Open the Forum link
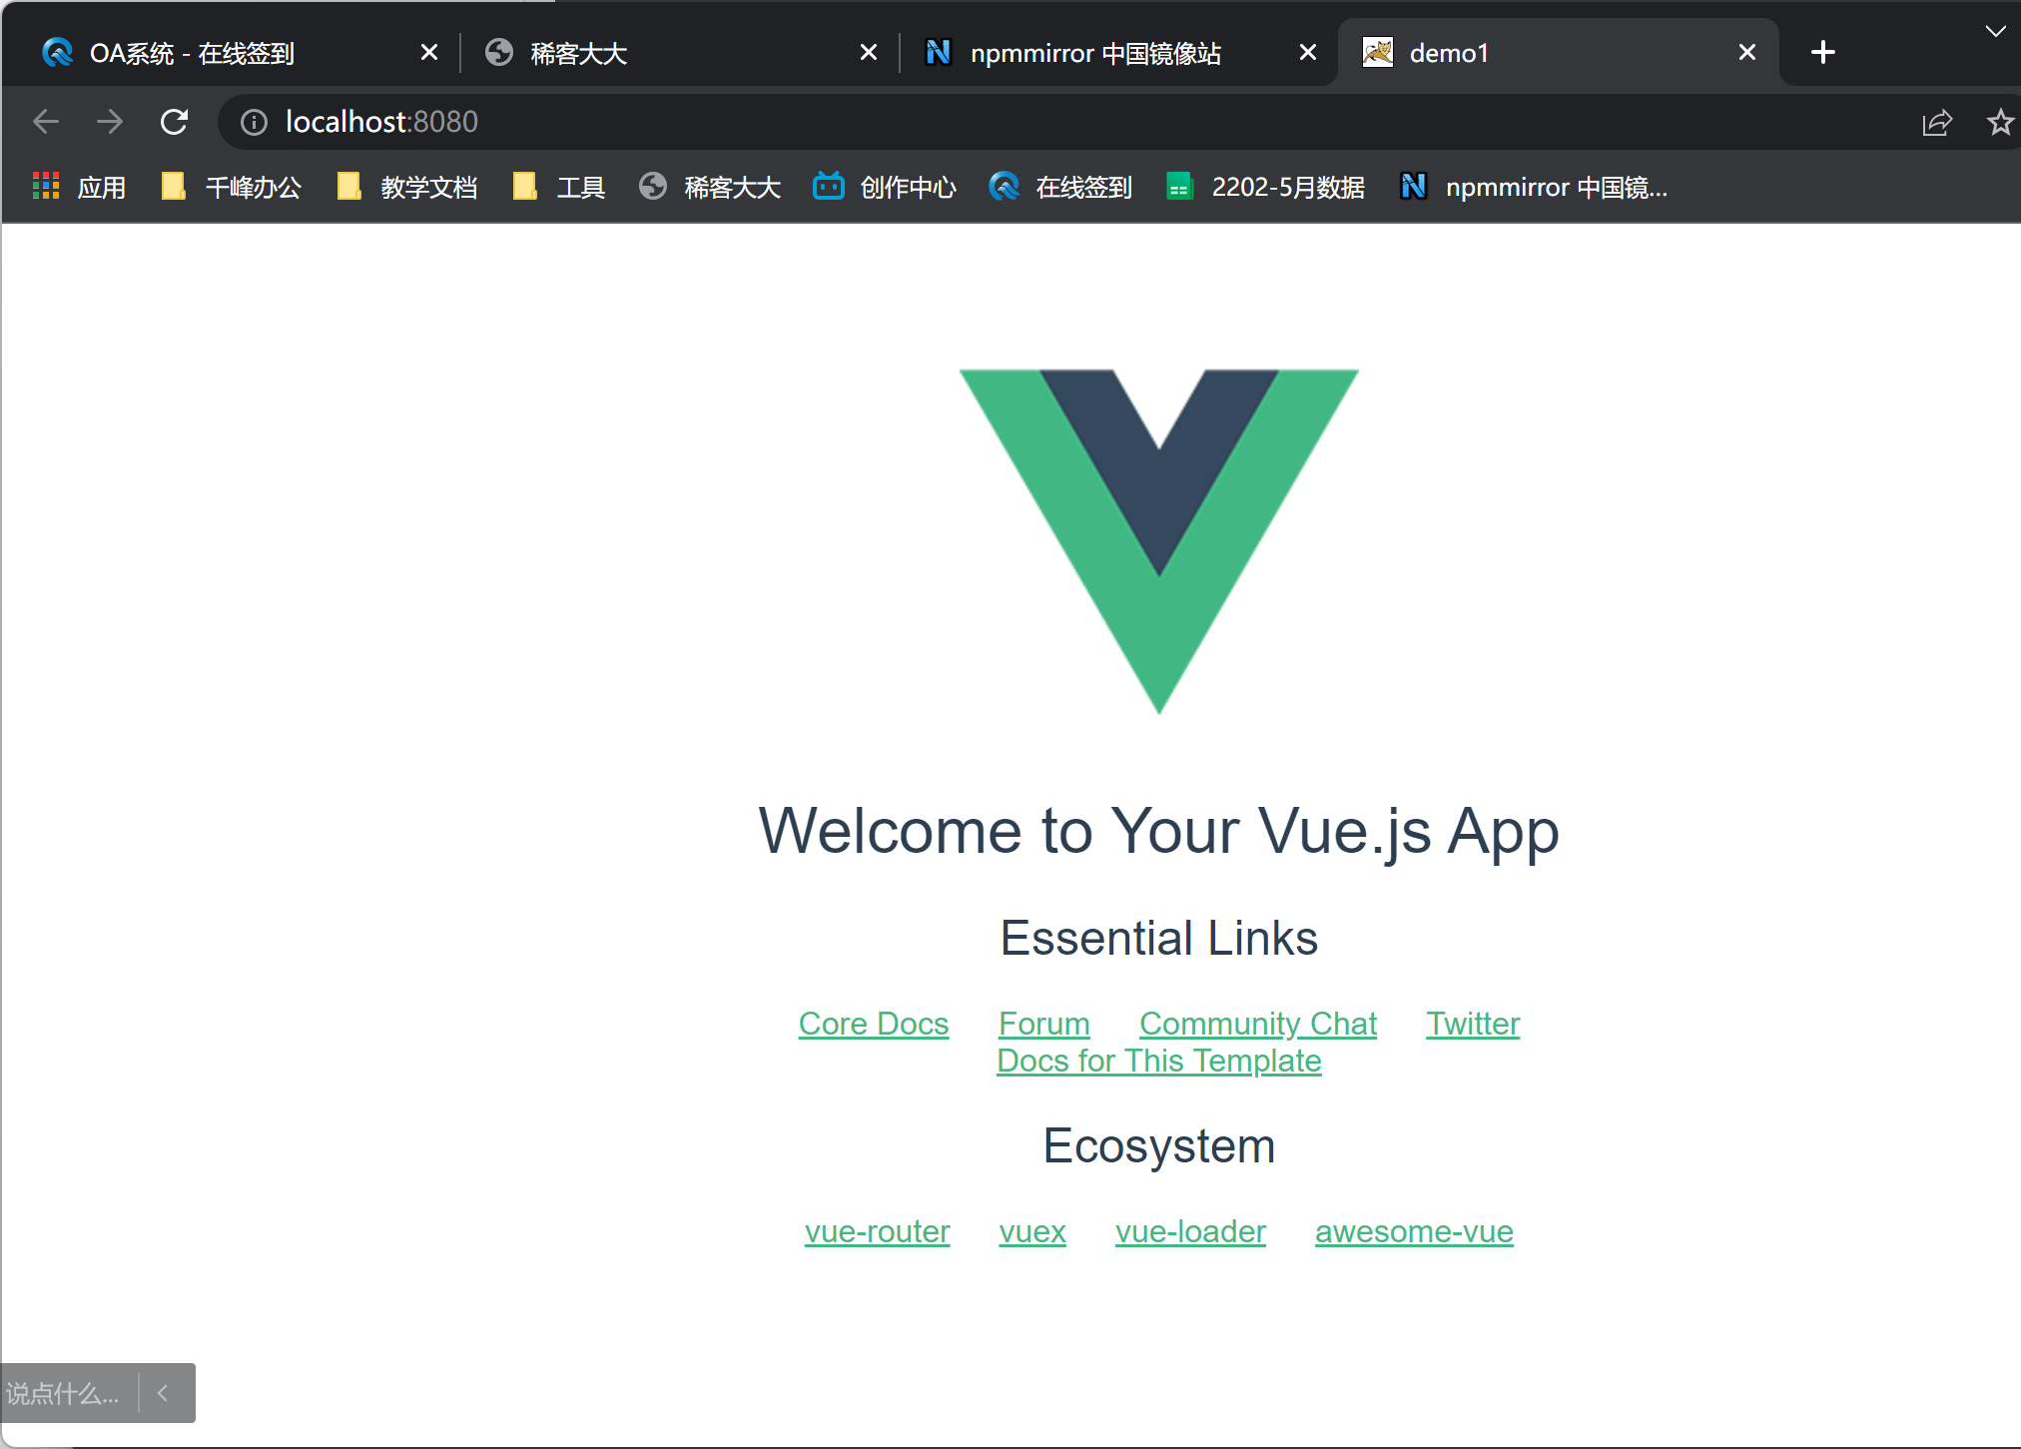Image resolution: width=2021 pixels, height=1449 pixels. coord(1044,1024)
